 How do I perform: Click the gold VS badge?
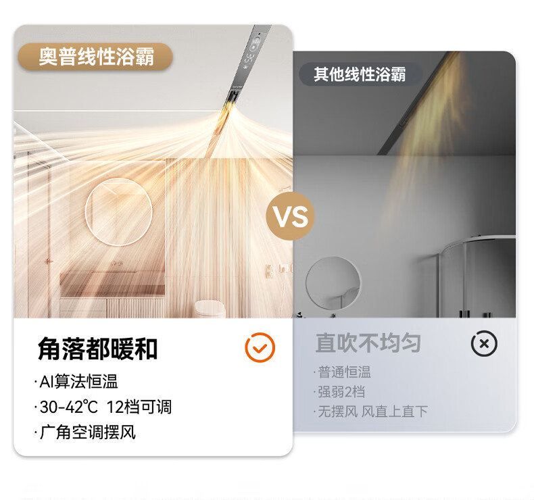coord(290,216)
